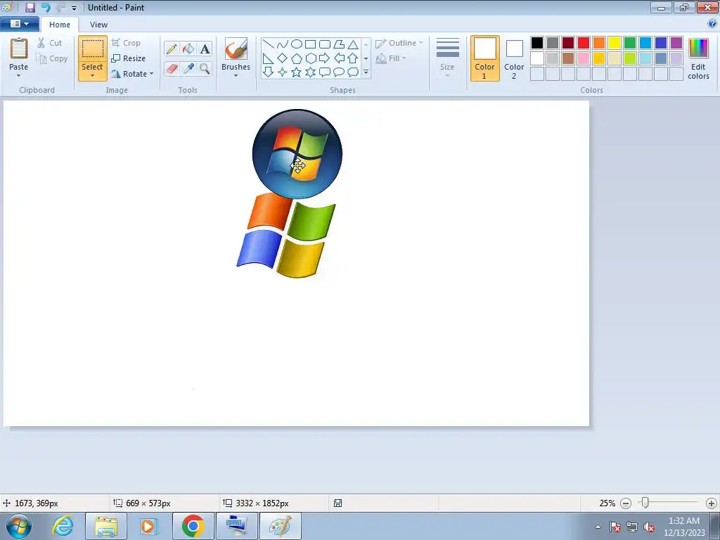
Task: Open the Customize Quick Access Toolbar arrow
Action: [x=74, y=8]
